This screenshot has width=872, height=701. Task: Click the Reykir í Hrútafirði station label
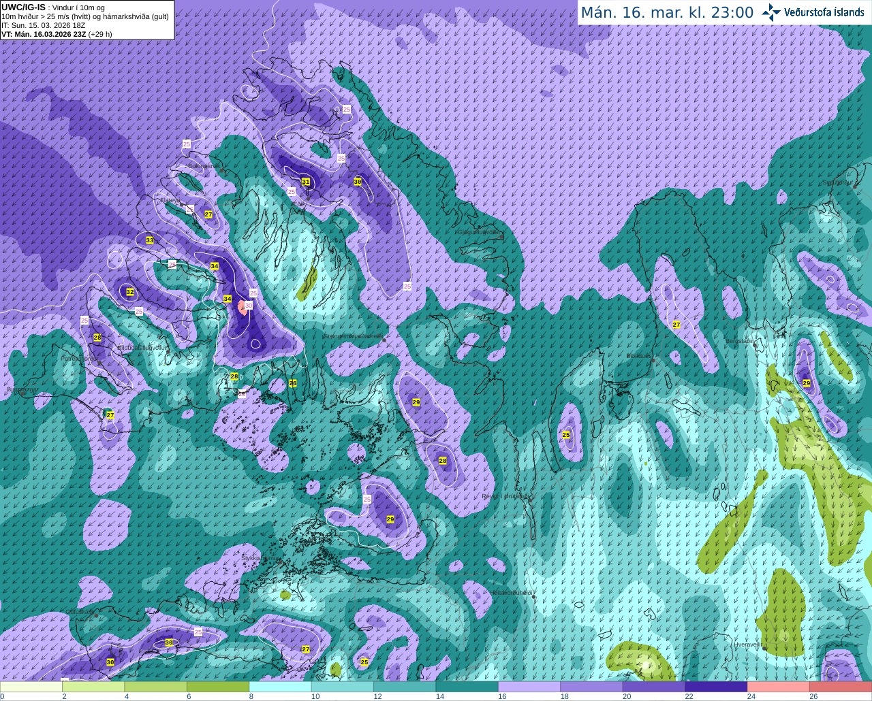coord(505,496)
